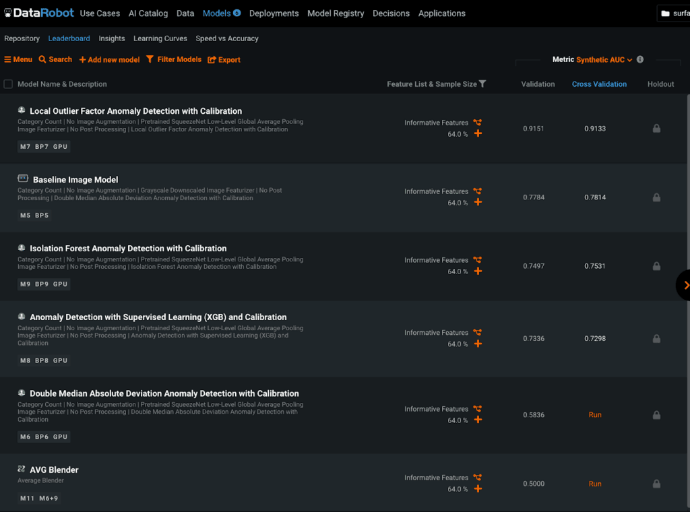
Task: Open the Applications section
Action: pos(442,13)
